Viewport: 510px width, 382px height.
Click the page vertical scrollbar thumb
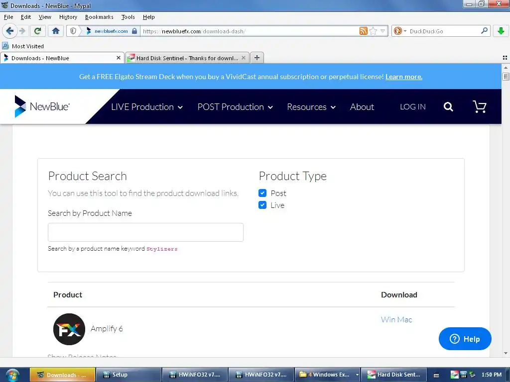(505, 77)
